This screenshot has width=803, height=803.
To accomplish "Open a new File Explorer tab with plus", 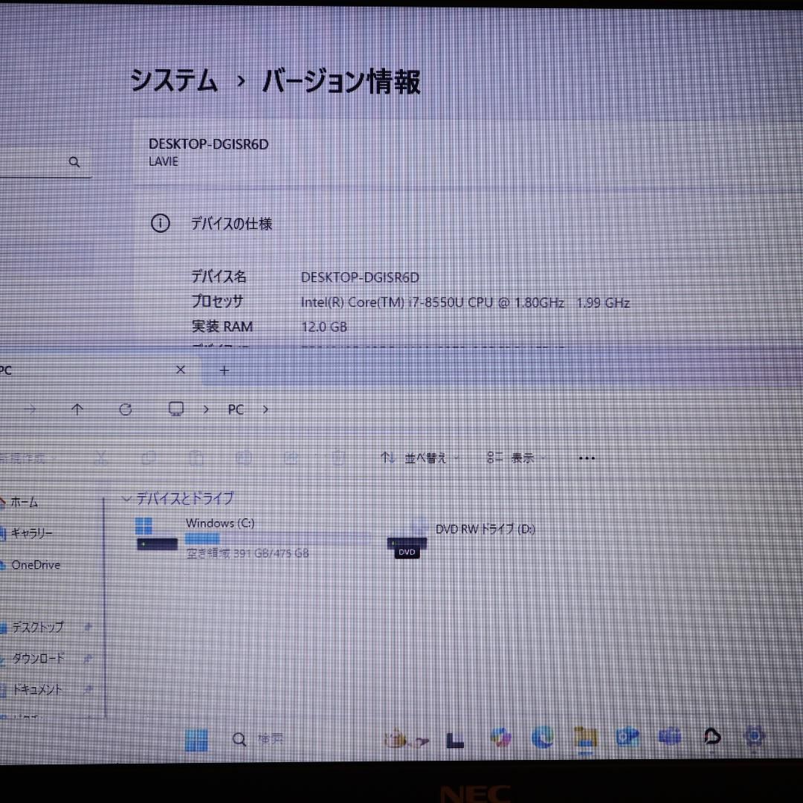I will coord(225,370).
